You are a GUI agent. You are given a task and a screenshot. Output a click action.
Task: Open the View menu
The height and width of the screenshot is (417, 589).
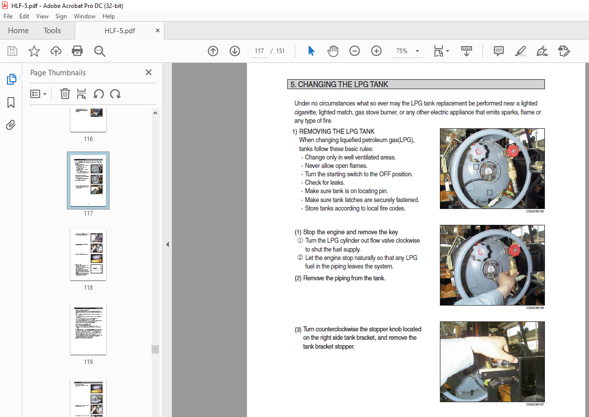click(x=42, y=16)
